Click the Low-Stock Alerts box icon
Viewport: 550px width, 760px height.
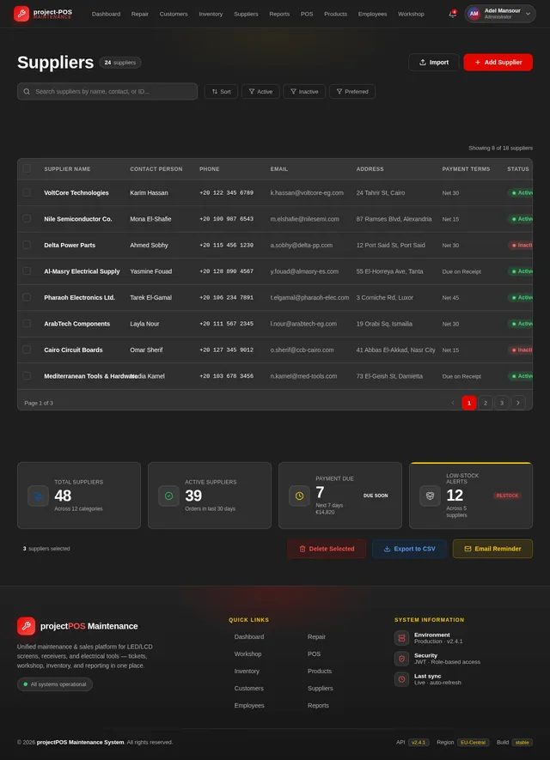point(430,496)
